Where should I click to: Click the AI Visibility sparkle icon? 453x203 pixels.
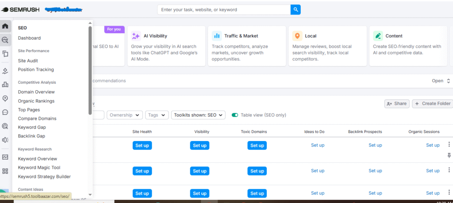[x=136, y=36]
